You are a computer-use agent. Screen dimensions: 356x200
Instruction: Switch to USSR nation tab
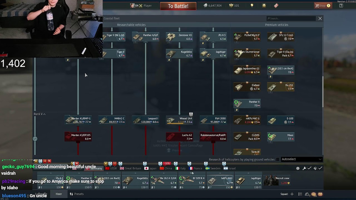(111, 168)
